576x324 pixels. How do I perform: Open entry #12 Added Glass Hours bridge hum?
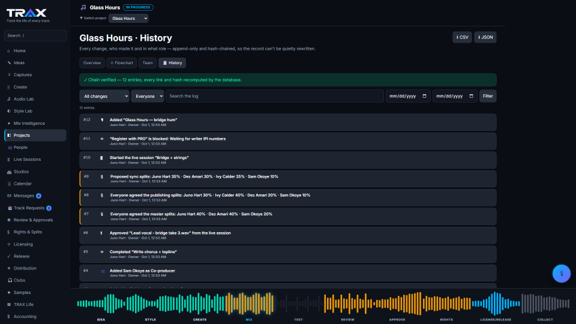[287, 122]
